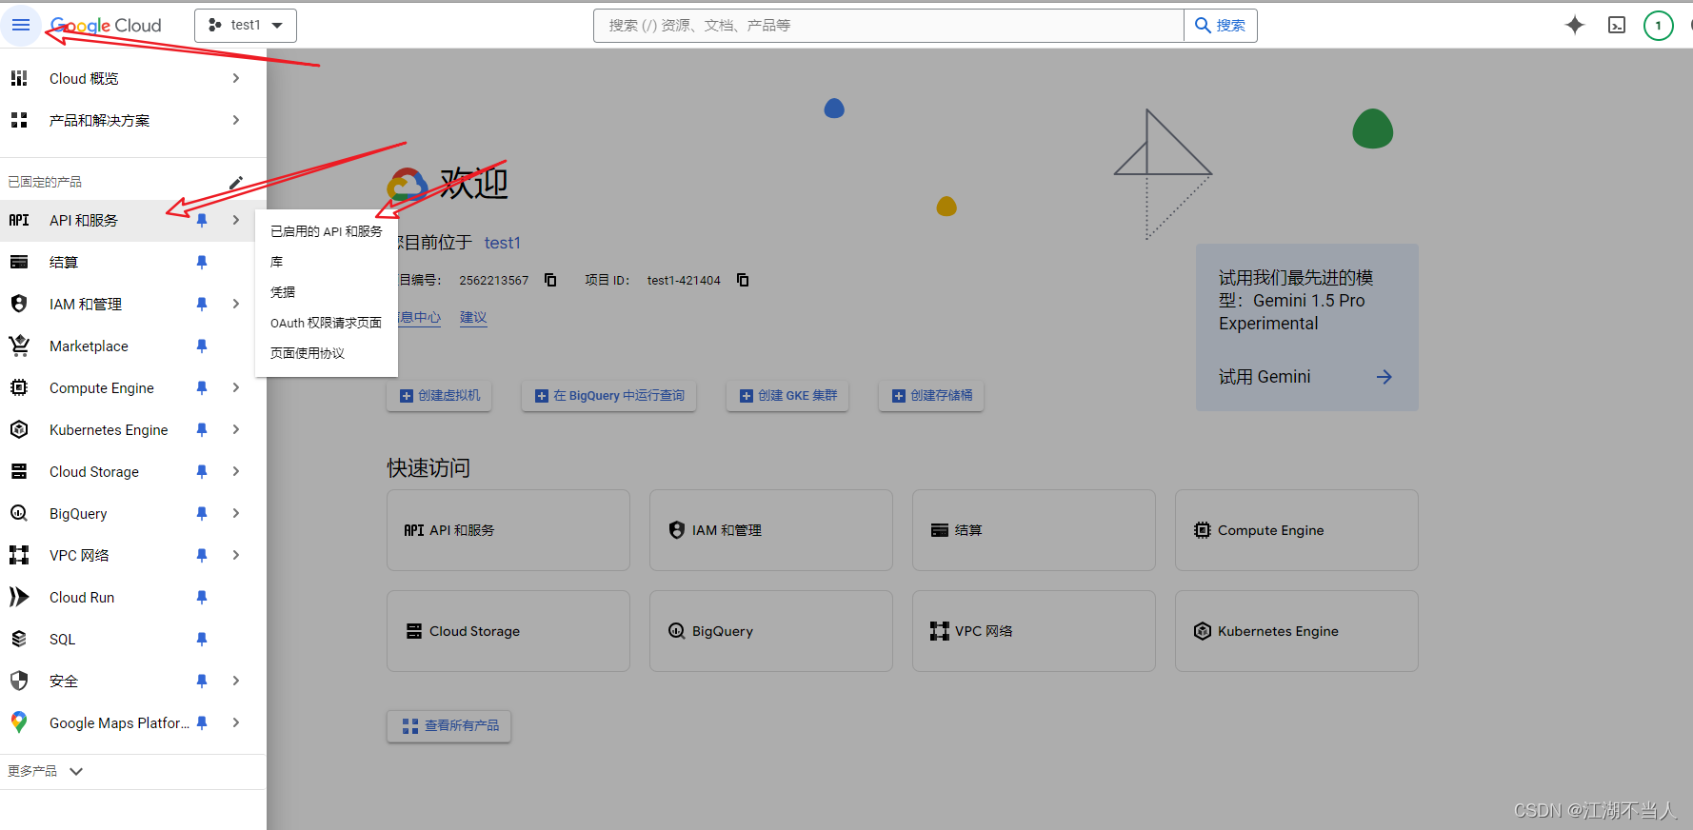Click the Cloud Run icon in sidebar
Screen dimensions: 1693x830
(x=19, y=597)
